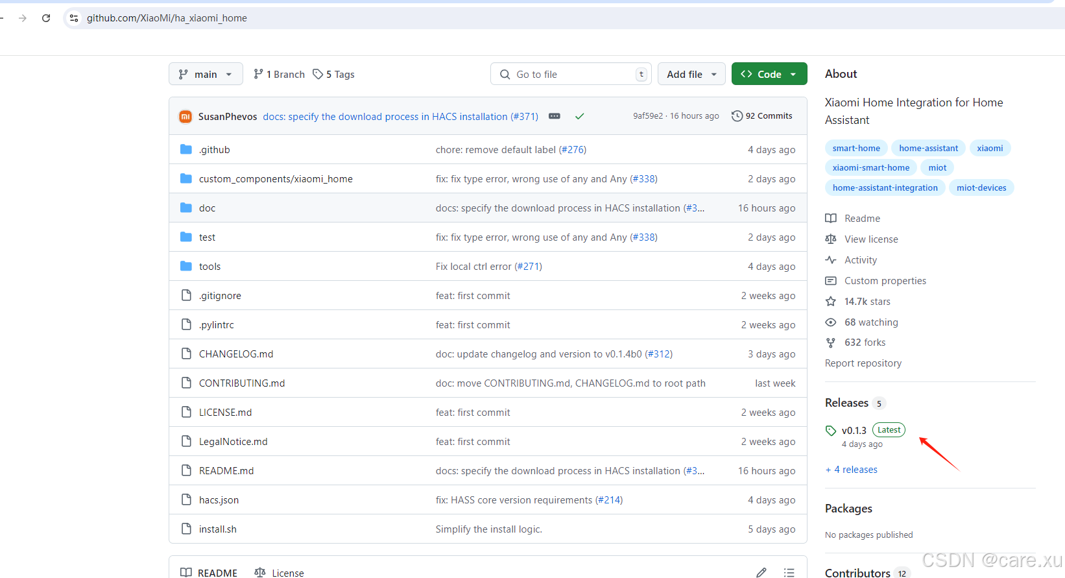Click Report repository link

tap(863, 363)
